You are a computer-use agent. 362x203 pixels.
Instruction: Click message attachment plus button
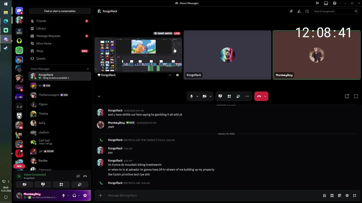[100, 195]
